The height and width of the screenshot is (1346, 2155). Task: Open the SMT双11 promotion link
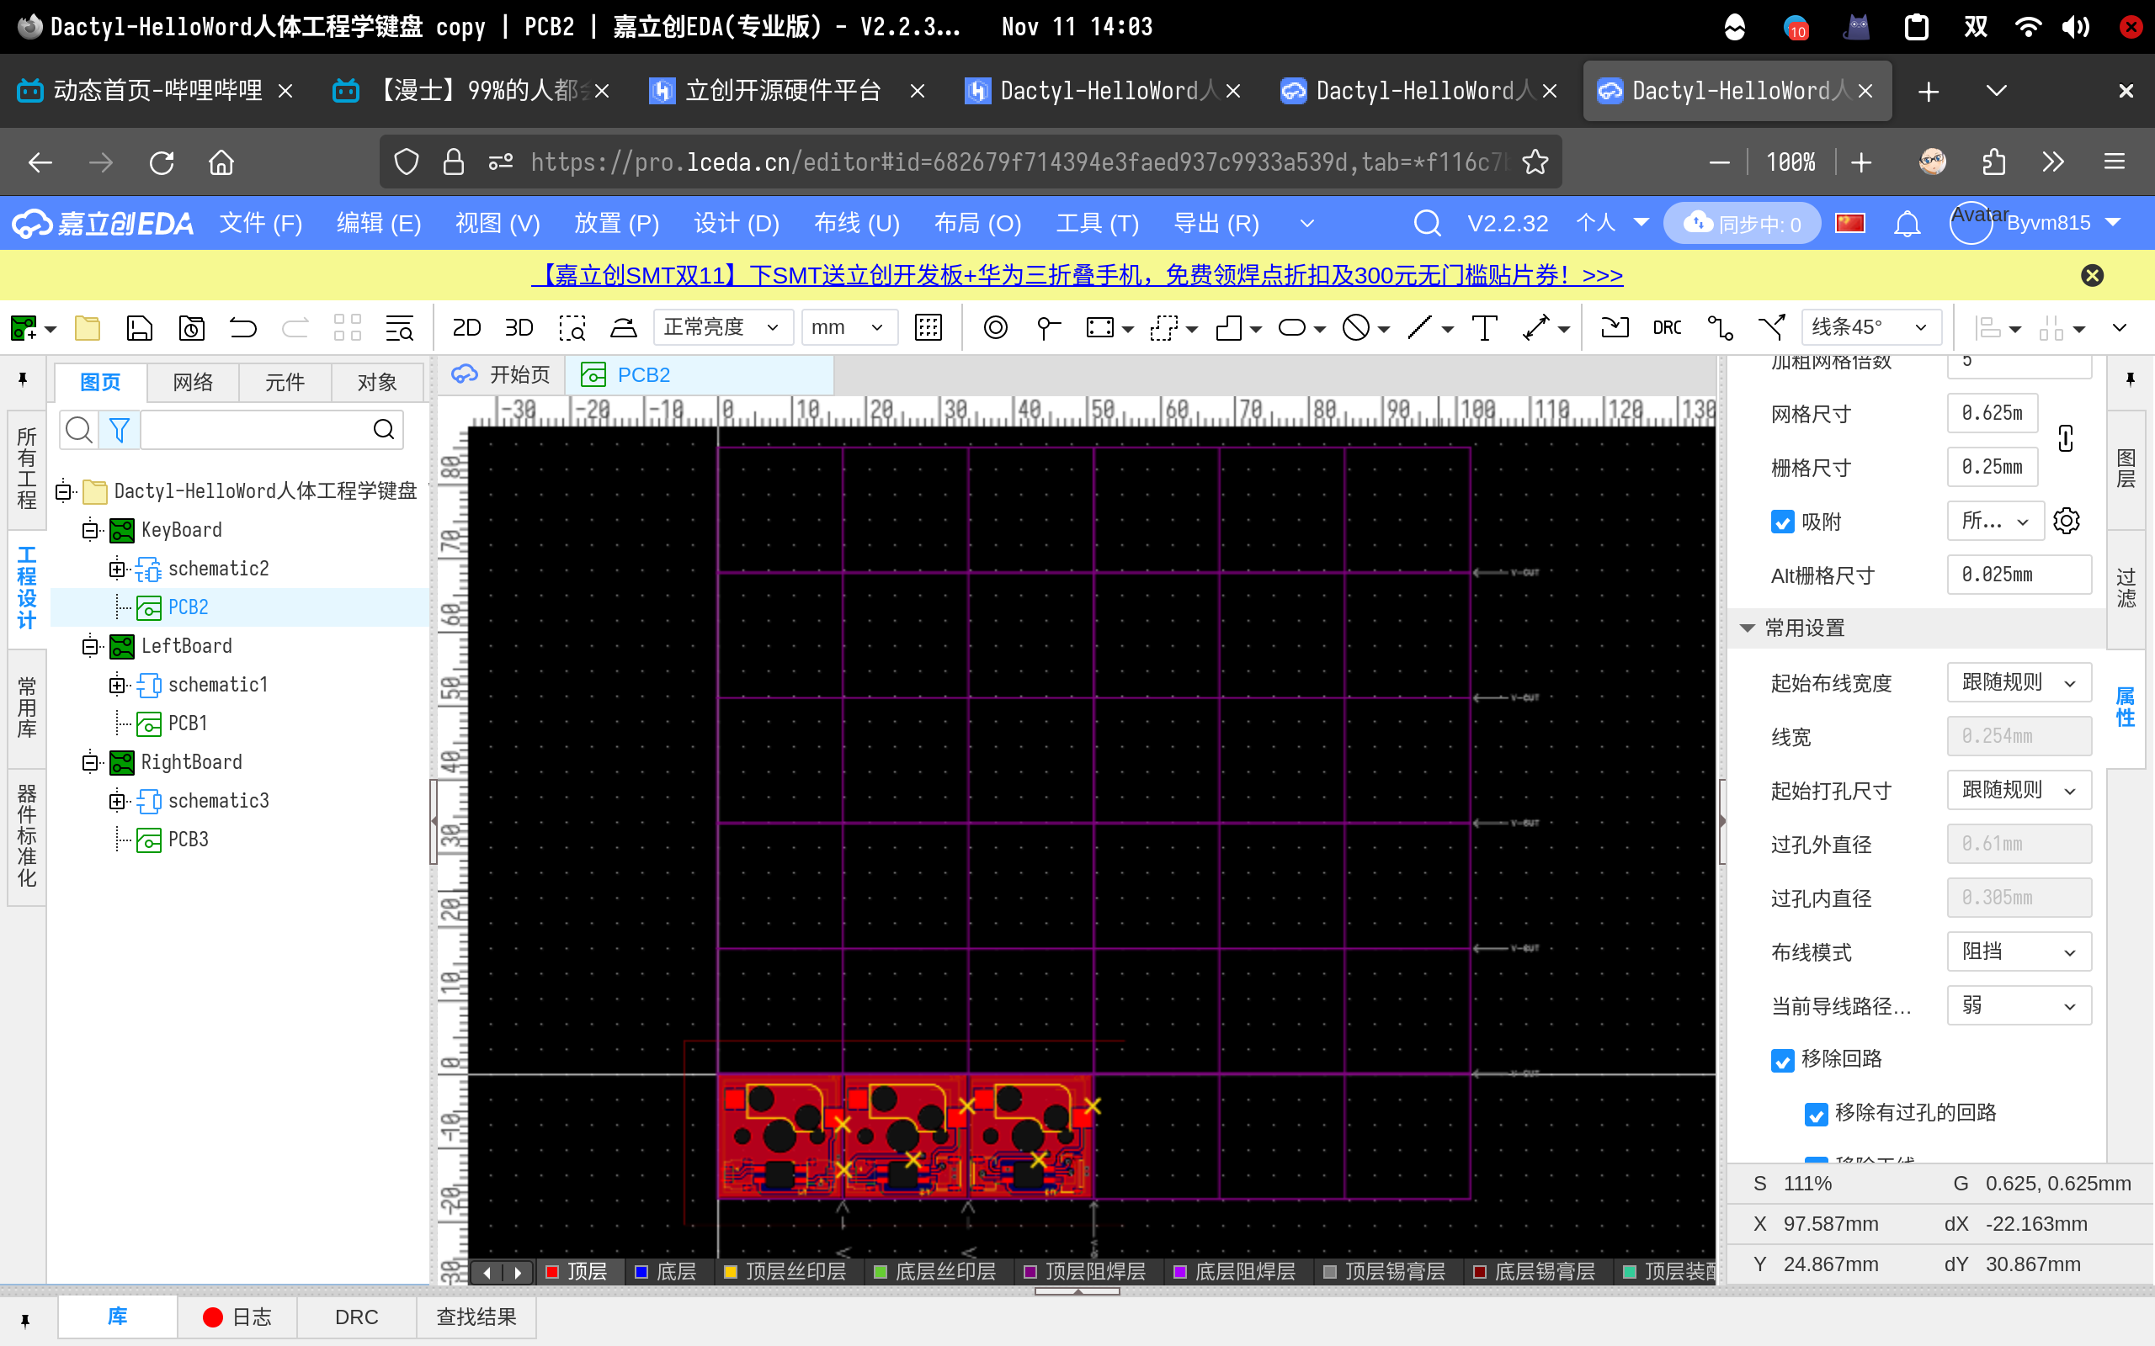tap(1077, 275)
